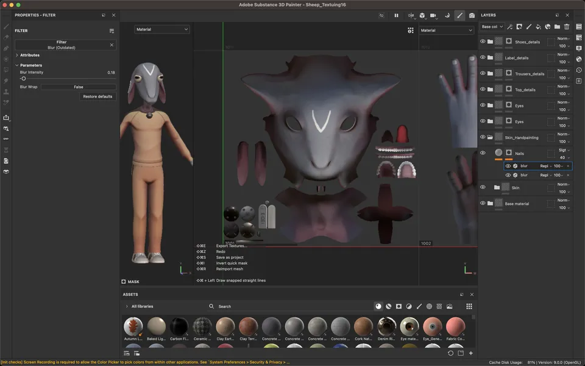
Task: Collapse the Parameters section
Action: point(17,65)
